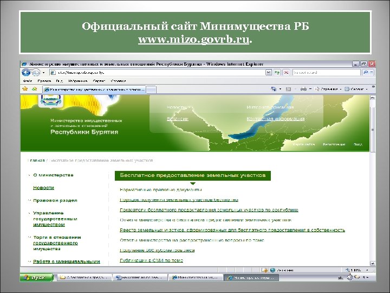Expand the Print options dropdown arrow
Viewport: 390px width, 293px height.
[310, 89]
